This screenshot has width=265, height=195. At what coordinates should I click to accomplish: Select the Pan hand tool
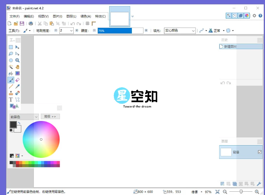pyautogui.click(x=17, y=67)
